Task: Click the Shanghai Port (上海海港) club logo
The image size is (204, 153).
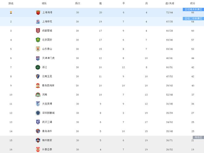Action: [38, 13]
